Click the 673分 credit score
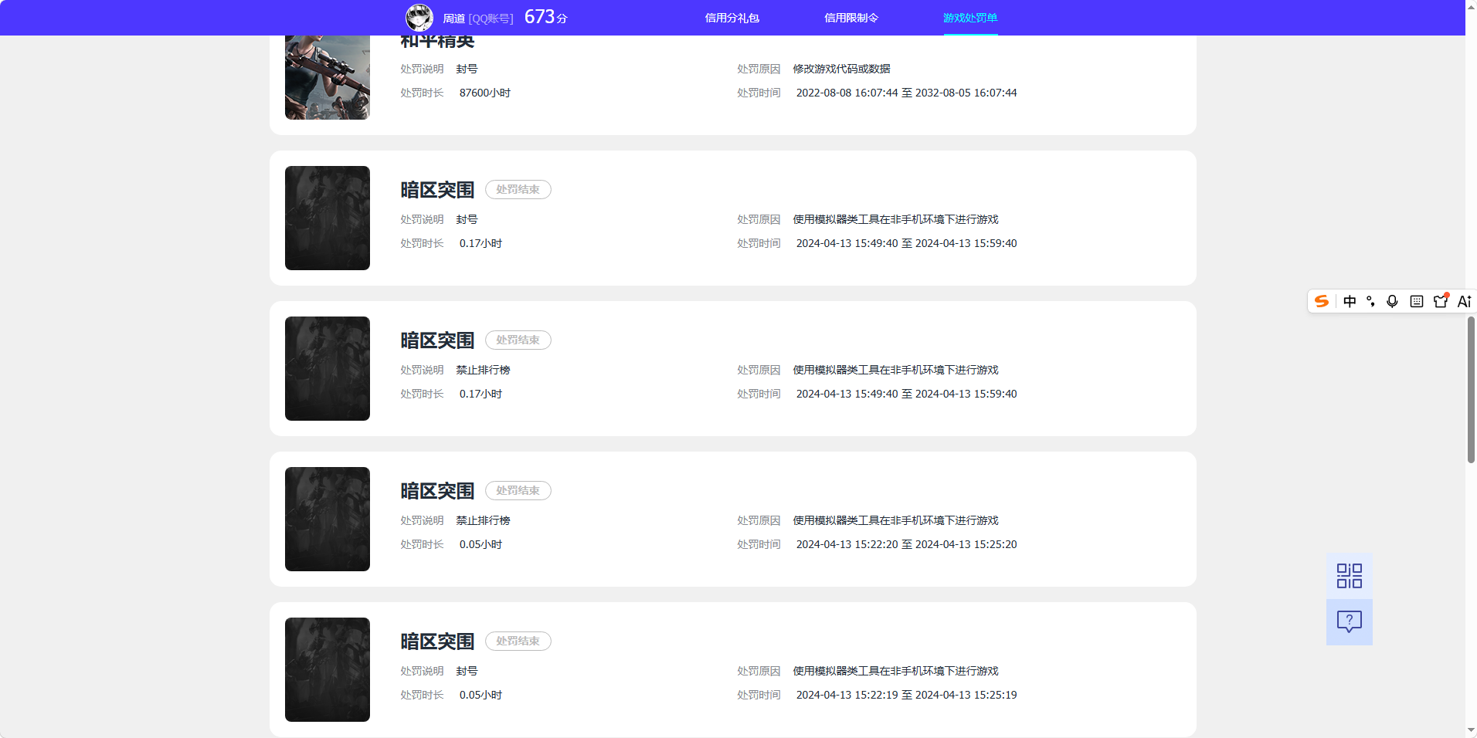 (546, 17)
